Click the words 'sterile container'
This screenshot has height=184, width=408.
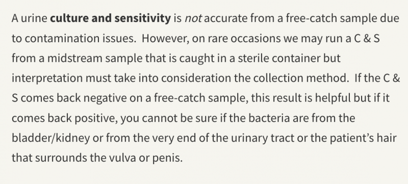[x=279, y=59]
